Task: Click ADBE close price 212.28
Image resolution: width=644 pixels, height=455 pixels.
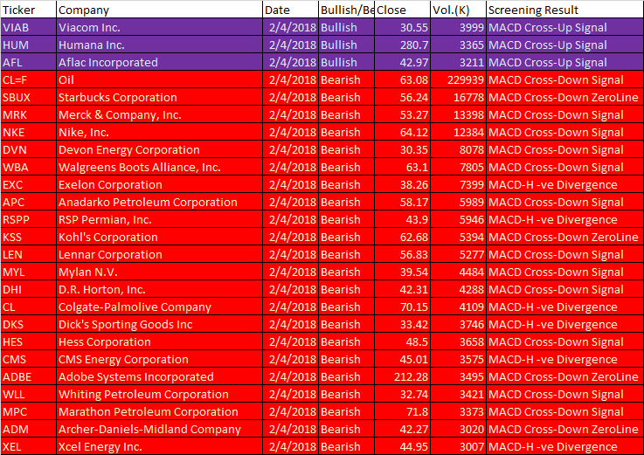Action: point(403,376)
